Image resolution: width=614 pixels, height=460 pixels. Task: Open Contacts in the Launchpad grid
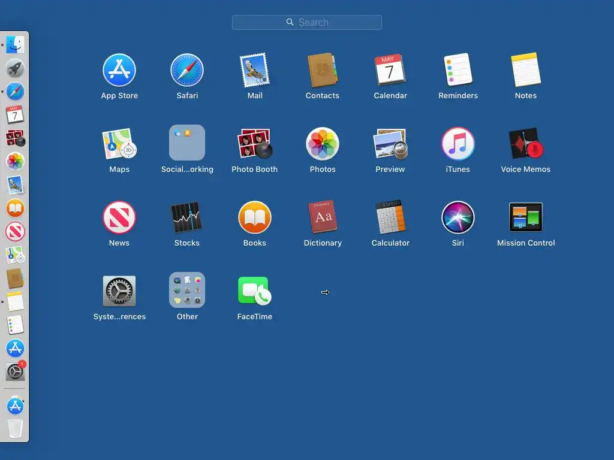322,71
